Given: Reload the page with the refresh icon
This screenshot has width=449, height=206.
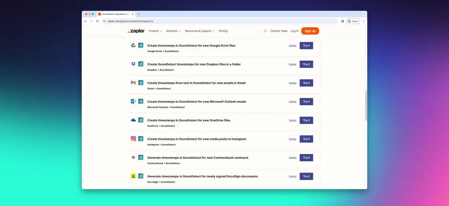Looking at the screenshot, I should tap(97, 21).
